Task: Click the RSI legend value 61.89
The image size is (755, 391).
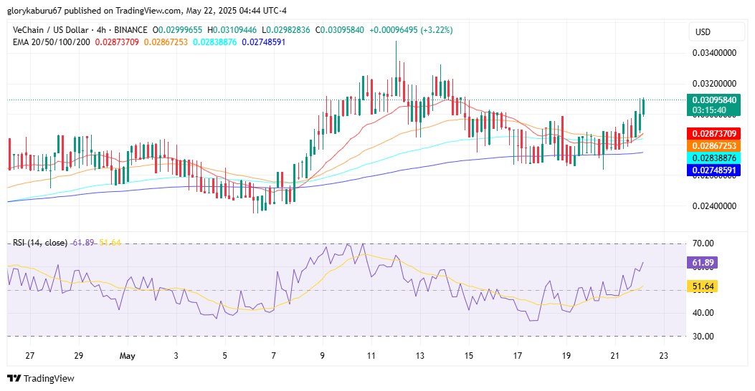Action: pyautogui.click(x=83, y=242)
